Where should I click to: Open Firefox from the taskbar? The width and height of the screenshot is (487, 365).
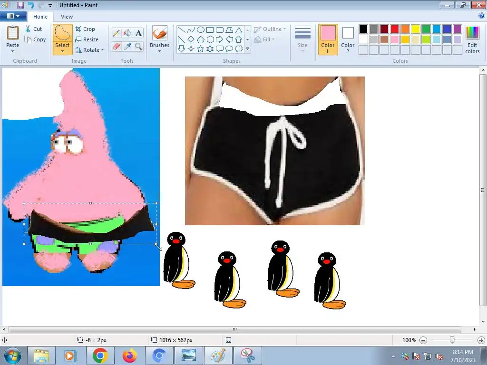129,355
